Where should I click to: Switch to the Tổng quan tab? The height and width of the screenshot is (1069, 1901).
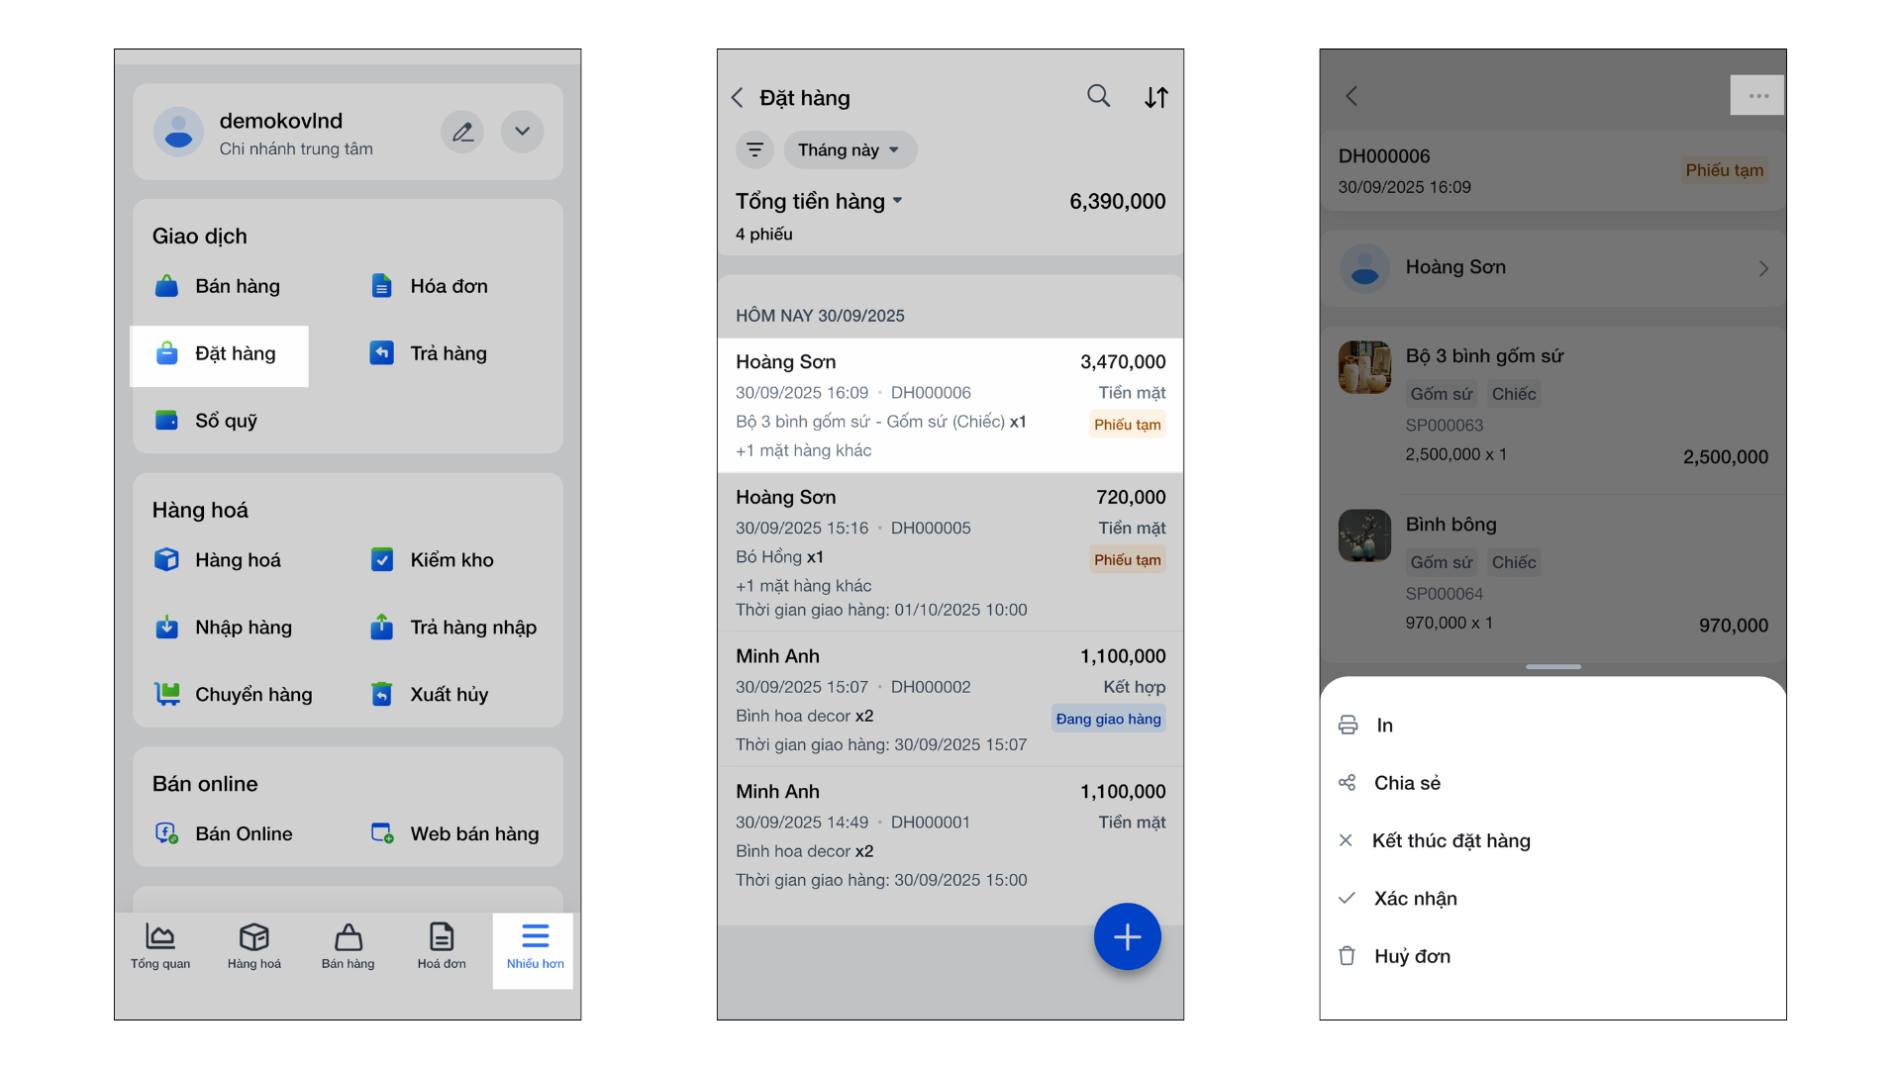[160, 947]
